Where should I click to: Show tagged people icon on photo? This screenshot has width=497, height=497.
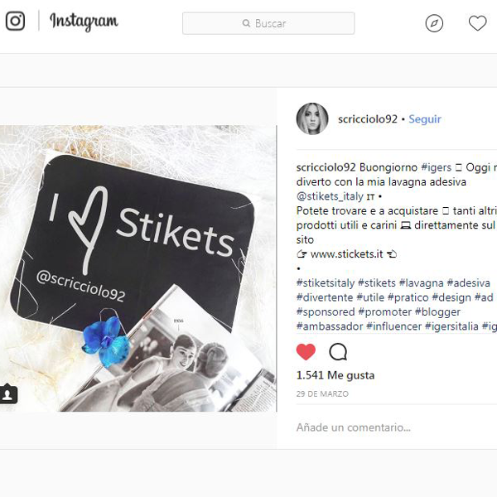8,394
